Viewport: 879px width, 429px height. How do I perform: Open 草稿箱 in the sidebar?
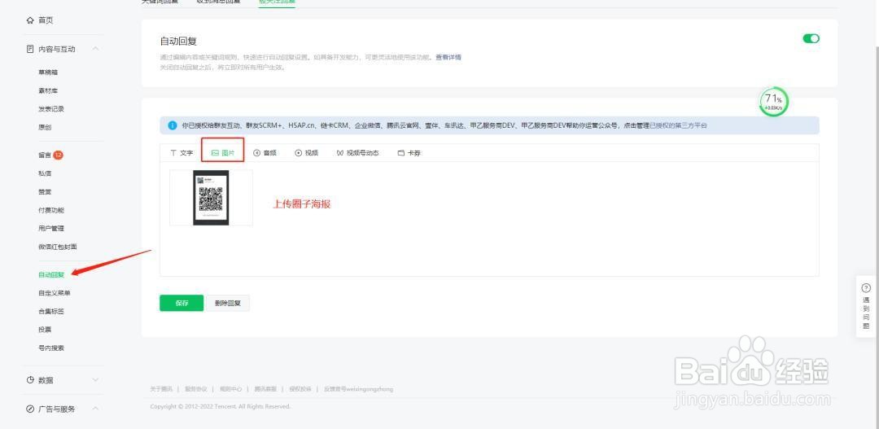tap(48, 72)
